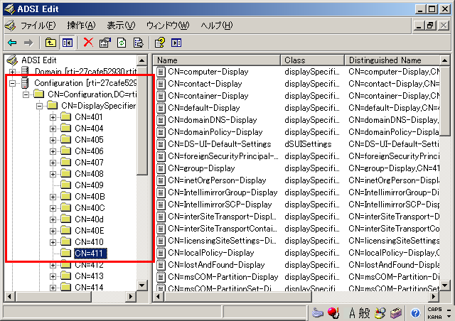Click the CN=group-Display document icon

click(x=161, y=168)
